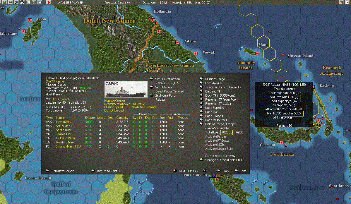Click Rabaul base marker on map

point(319,120)
